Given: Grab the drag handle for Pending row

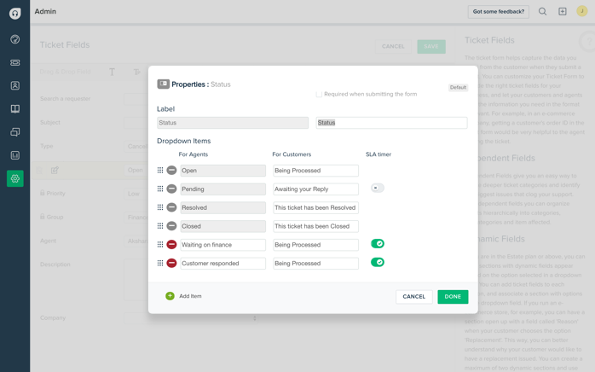Looking at the screenshot, I should tap(160, 189).
